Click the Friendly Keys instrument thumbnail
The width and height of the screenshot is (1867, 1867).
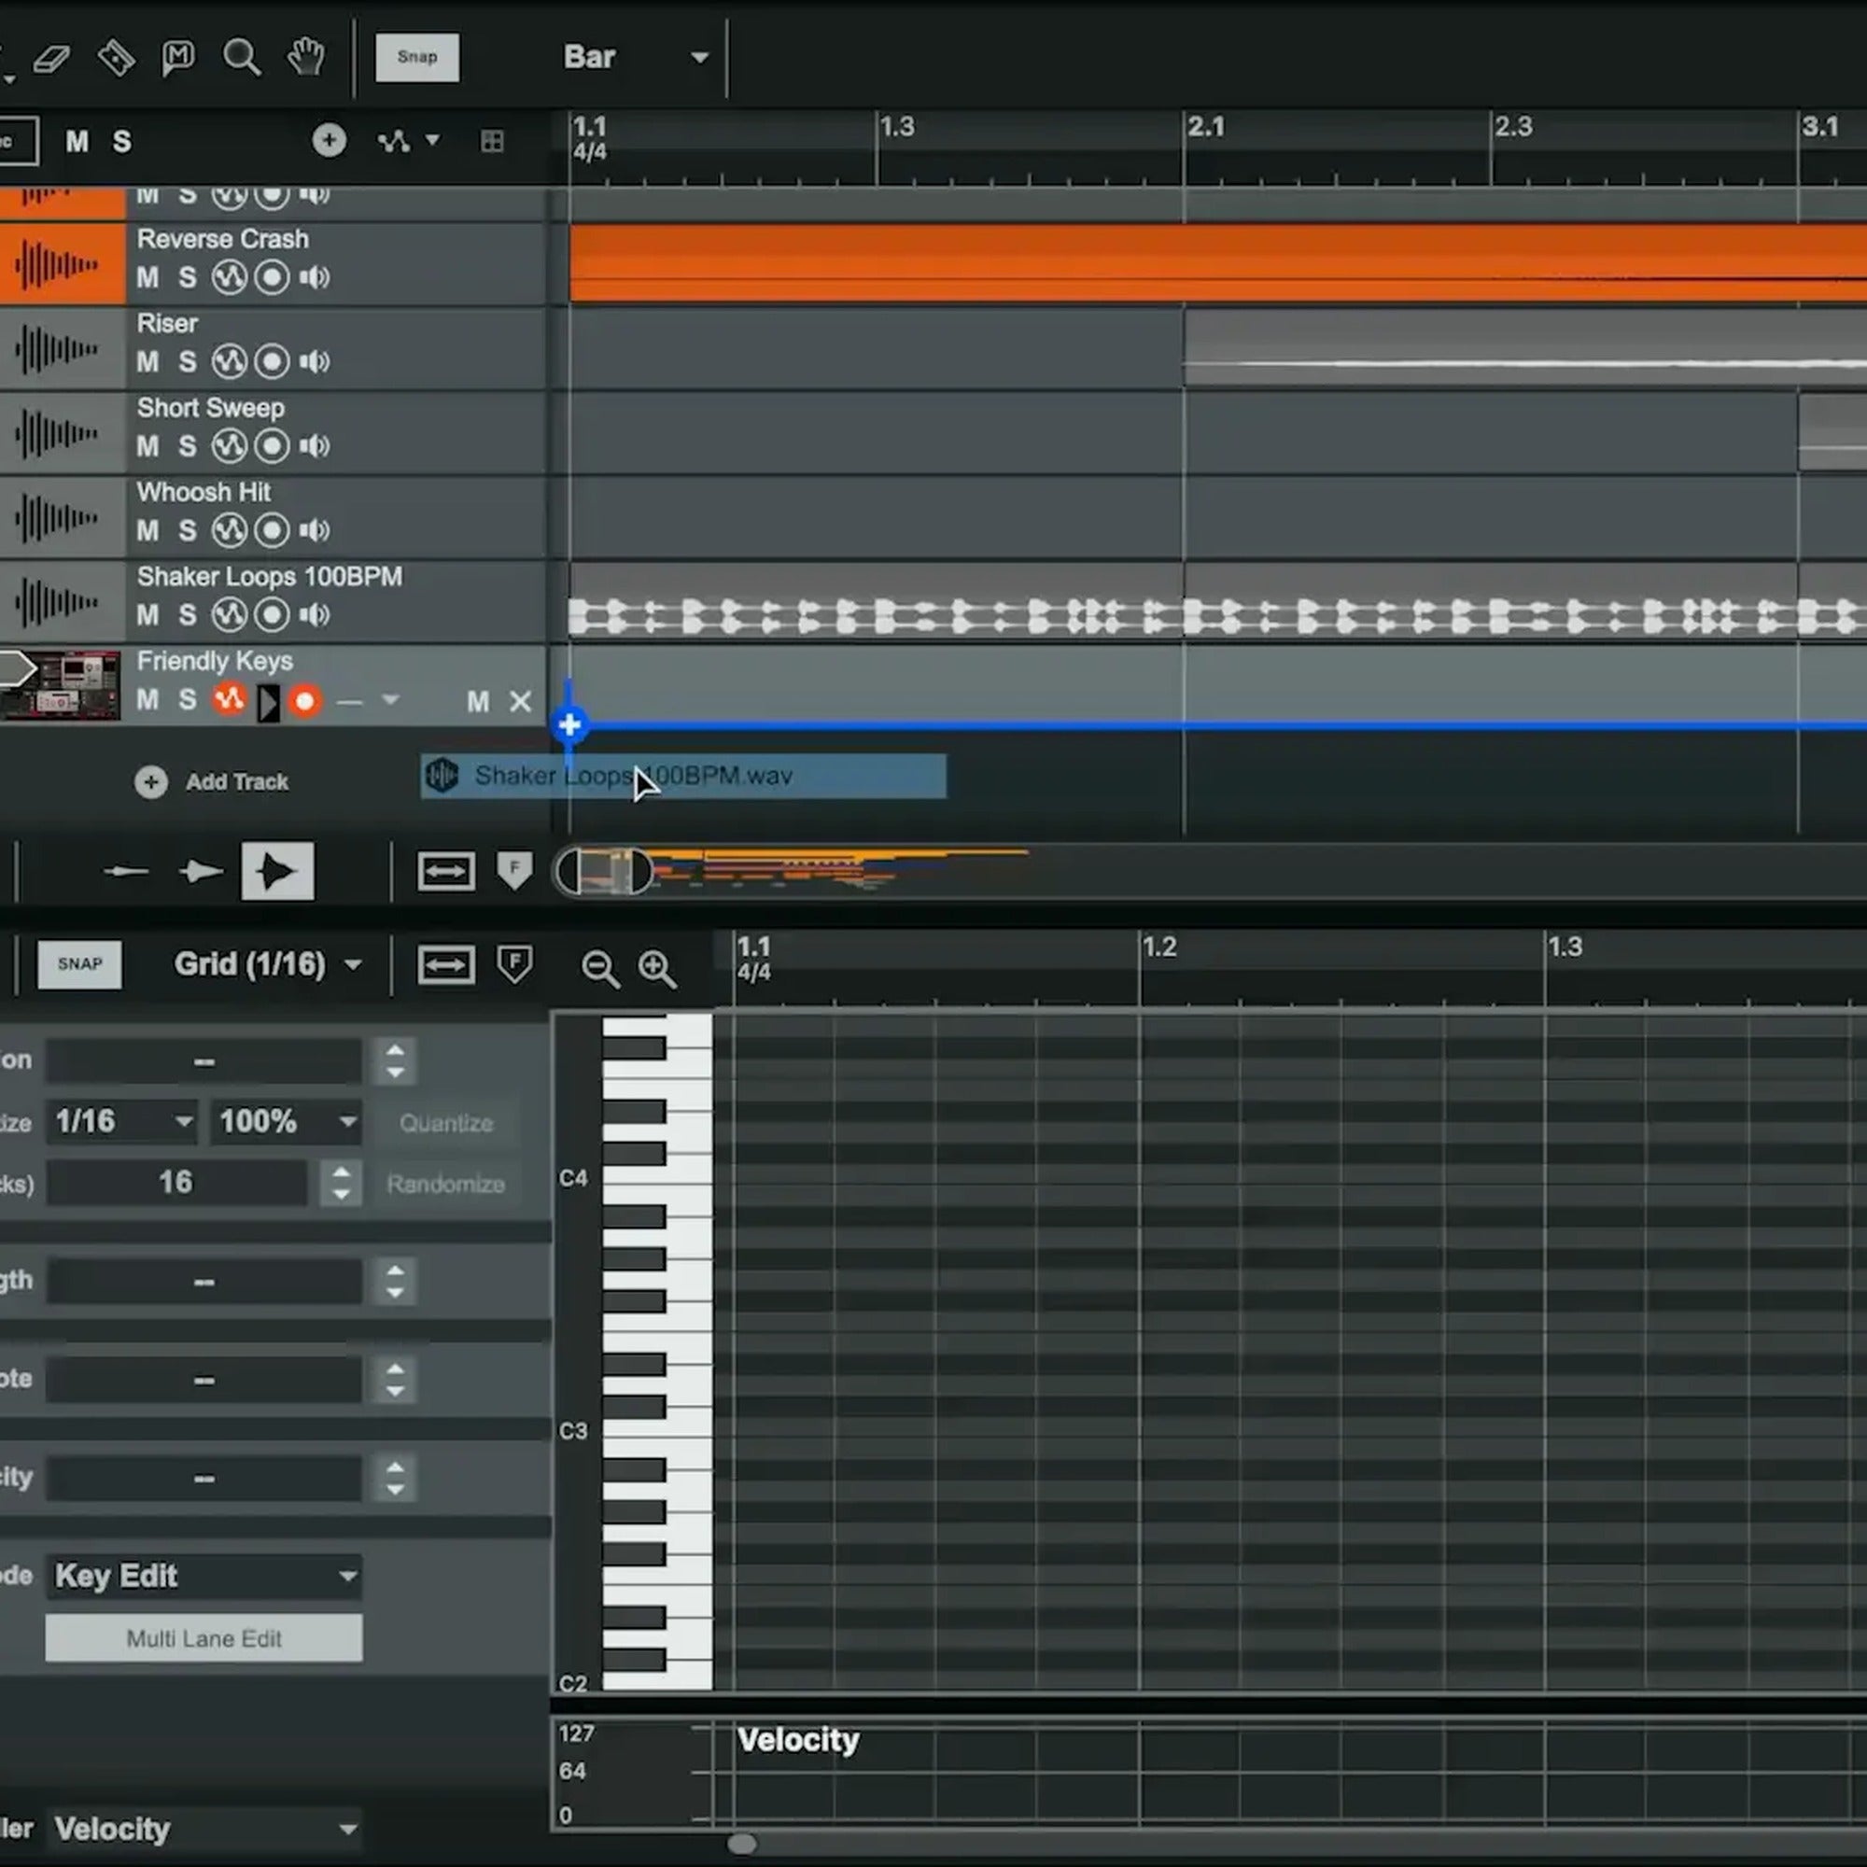[x=61, y=685]
